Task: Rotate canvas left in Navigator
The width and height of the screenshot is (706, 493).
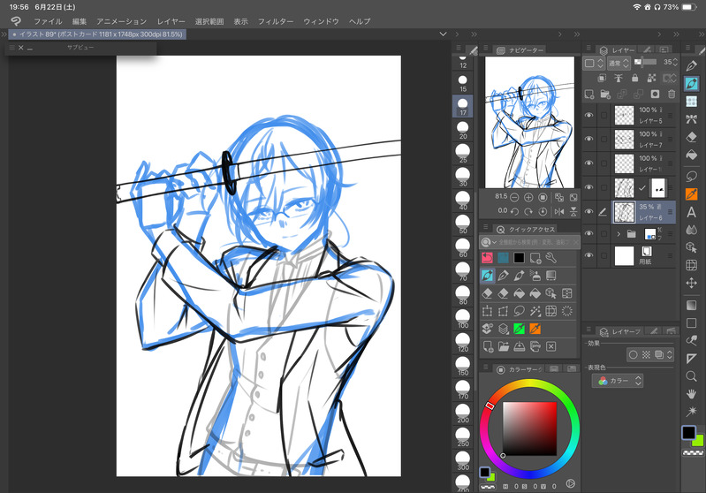Action: click(x=514, y=211)
